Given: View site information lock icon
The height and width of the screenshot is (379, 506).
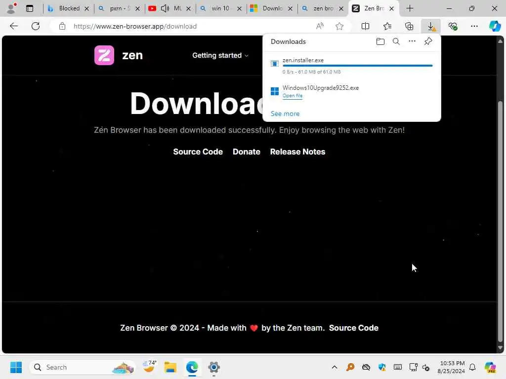Looking at the screenshot, I should [x=62, y=26].
